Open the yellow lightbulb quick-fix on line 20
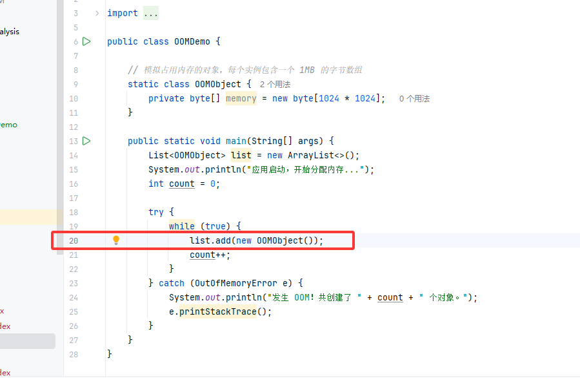Viewport: 580px width, 378px height. 116,240
